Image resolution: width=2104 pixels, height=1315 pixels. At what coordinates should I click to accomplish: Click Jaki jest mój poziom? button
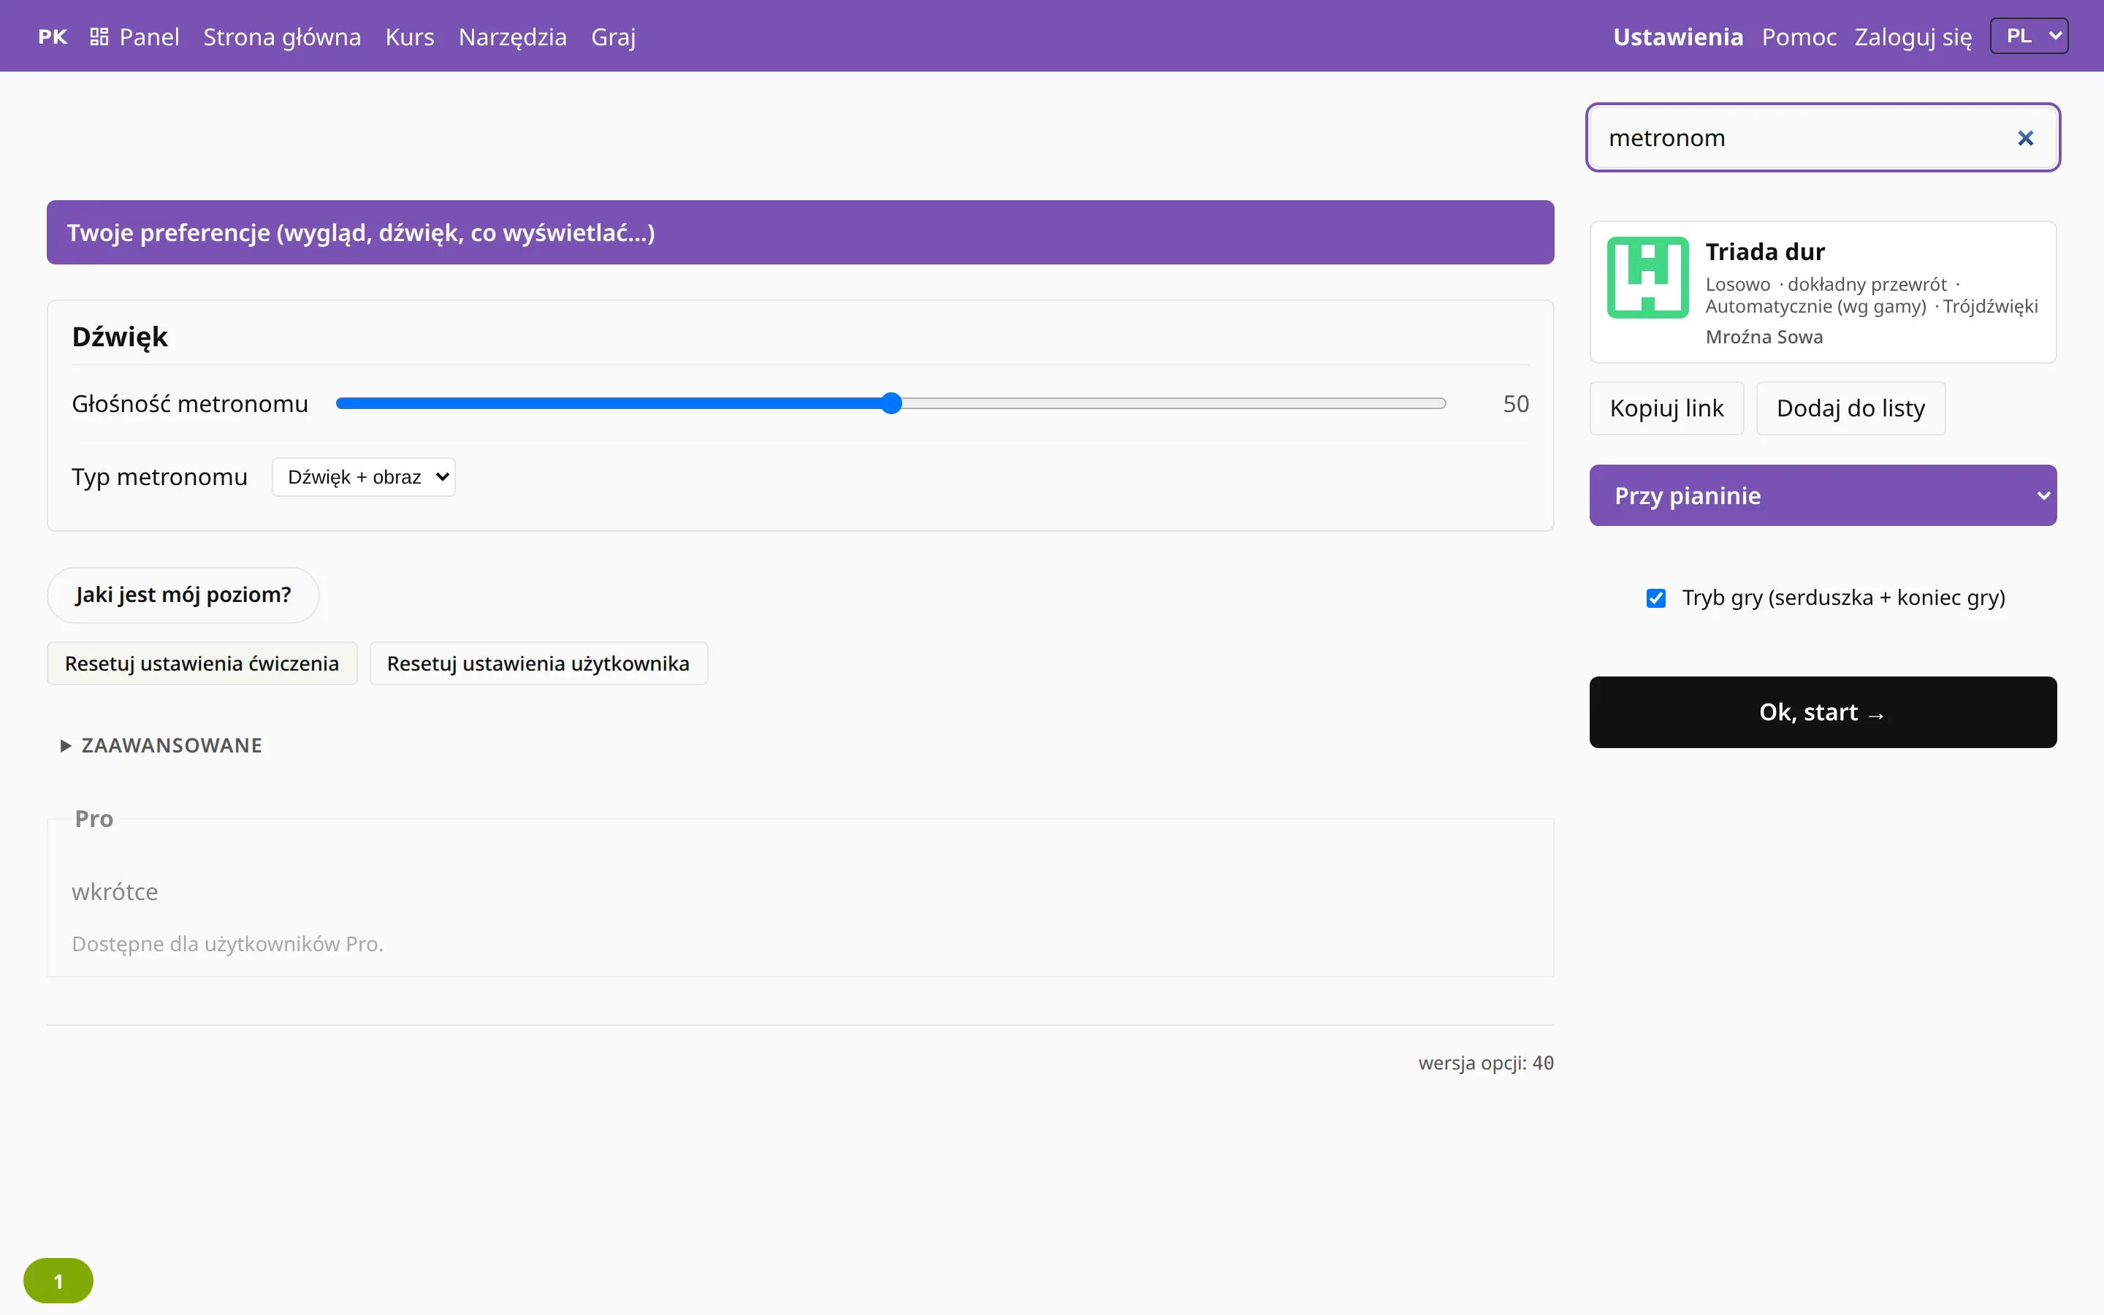pos(183,595)
